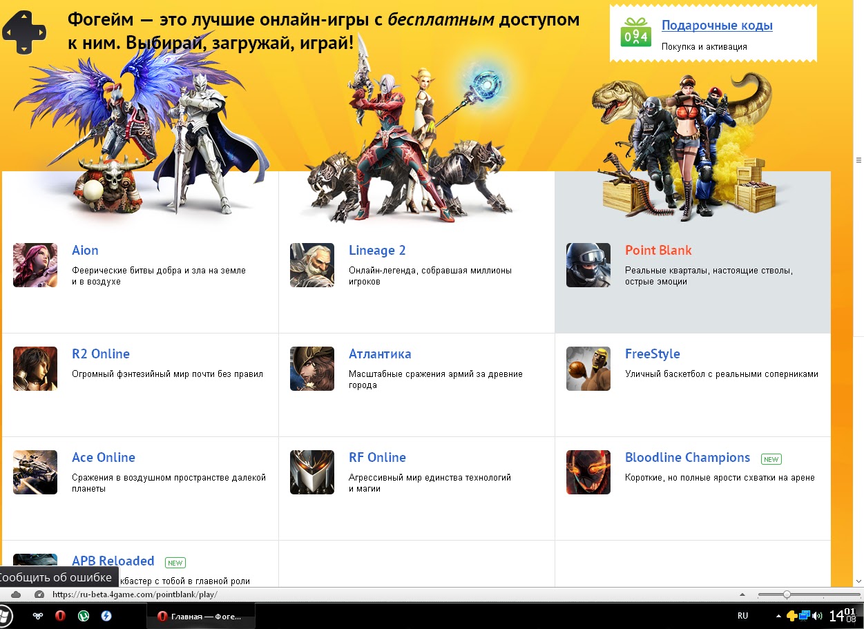Click NEW badge next to APB Reloaded
Screen dimensions: 864x629
175,563
